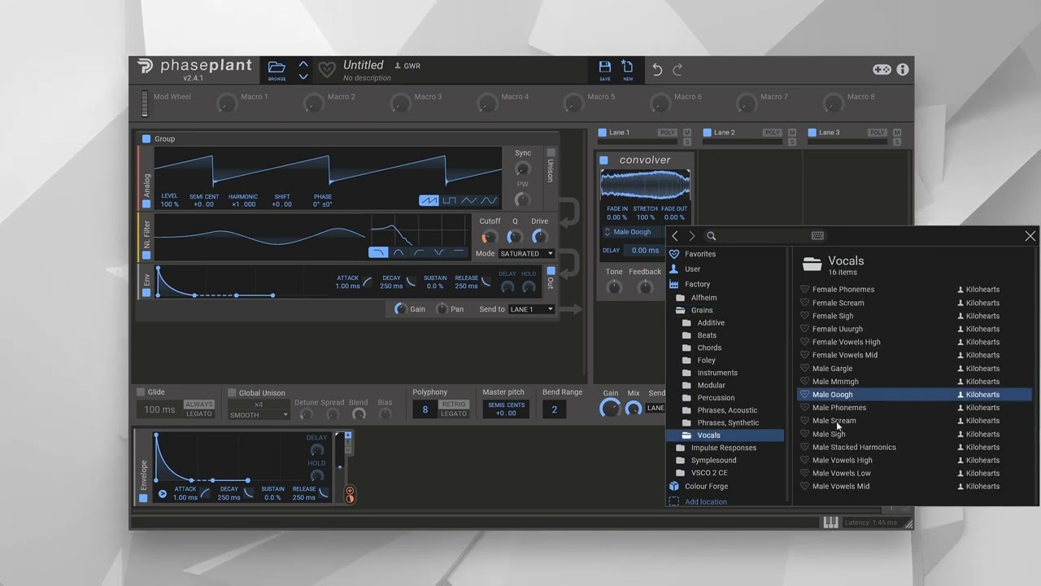
Task: Click the keyboard icon in browser bar
Action: (x=817, y=236)
